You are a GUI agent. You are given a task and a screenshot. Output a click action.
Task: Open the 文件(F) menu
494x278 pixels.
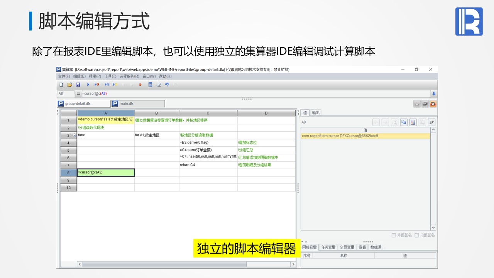(x=64, y=76)
